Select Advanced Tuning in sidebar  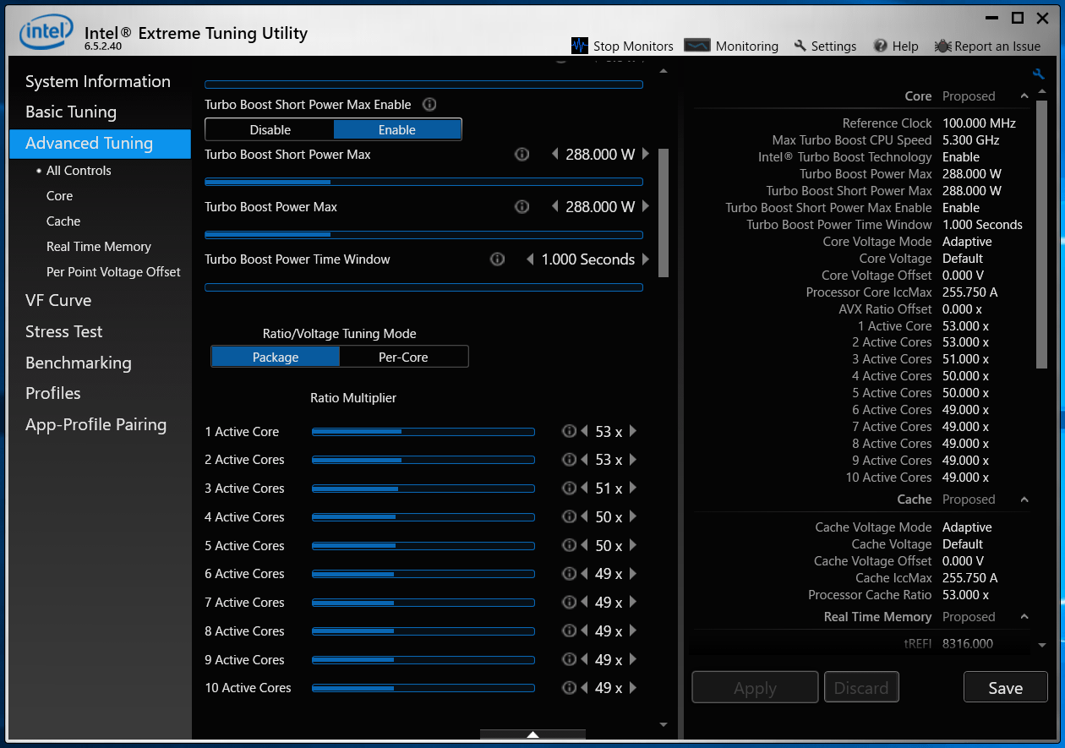[x=100, y=144]
